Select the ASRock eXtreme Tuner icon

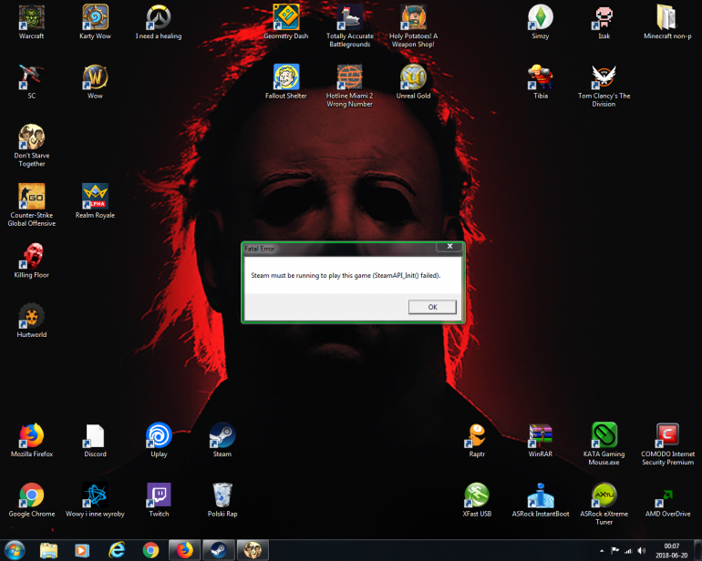(604, 504)
